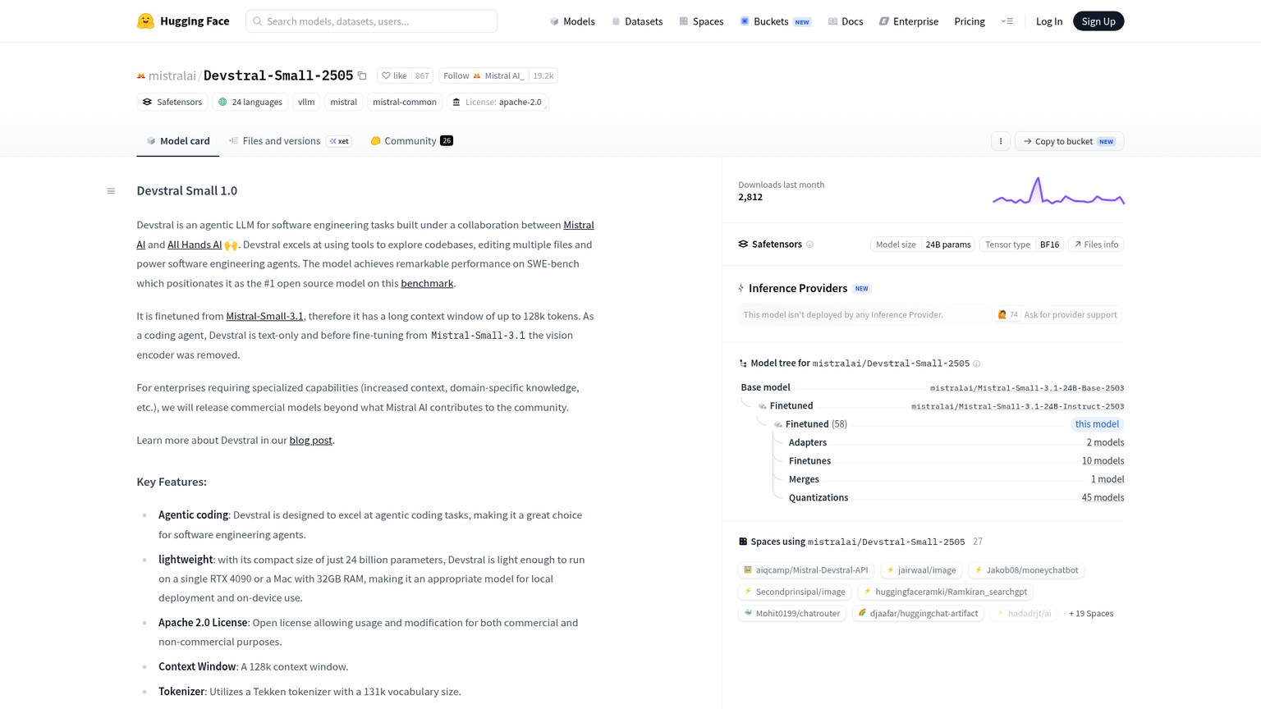Viewport: 1261px width, 709px height.
Task: Expand the navigation overflow menu icon
Action: tap(1007, 21)
